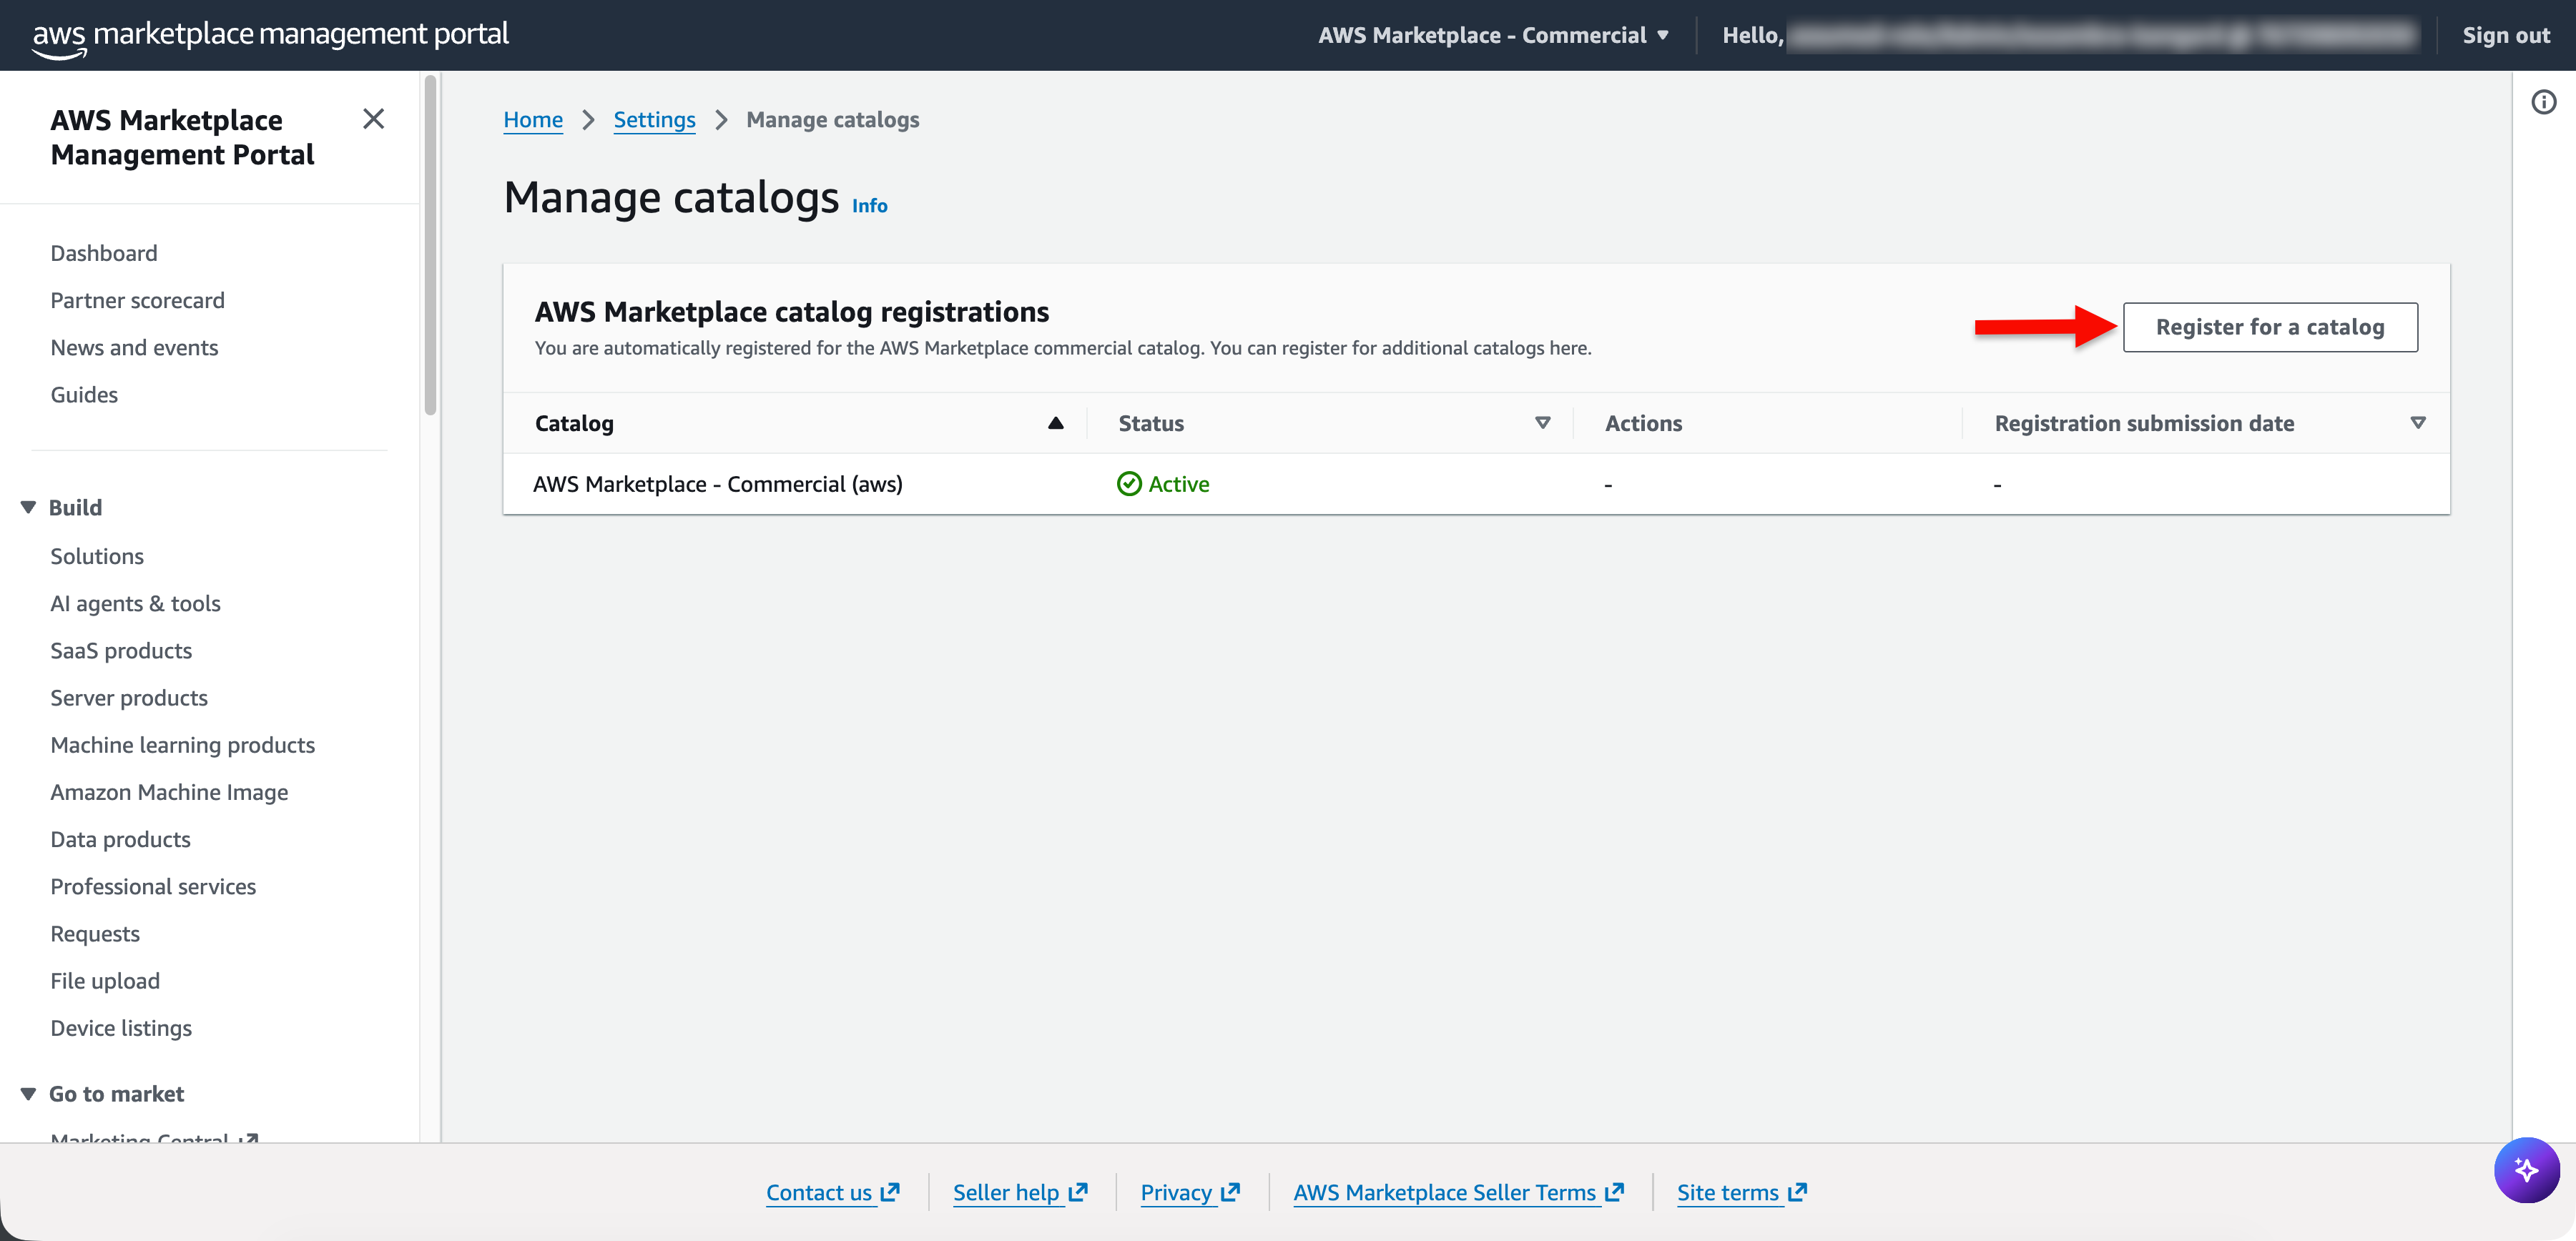This screenshot has height=1241, width=2576.
Task: Open the info help panel icon
Action: tap(2543, 102)
